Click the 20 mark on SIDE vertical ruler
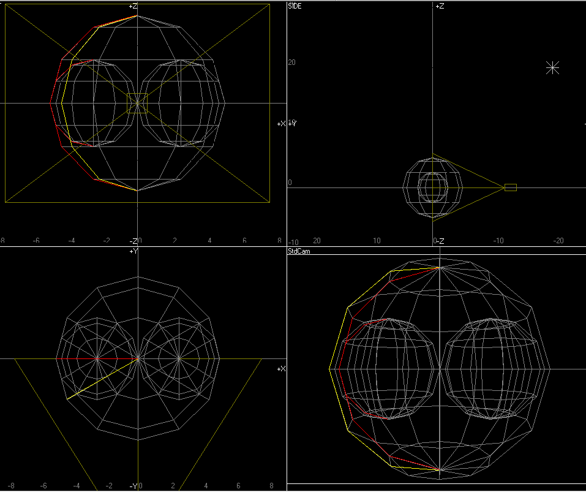Viewport: 586px width, 492px height. [x=292, y=62]
